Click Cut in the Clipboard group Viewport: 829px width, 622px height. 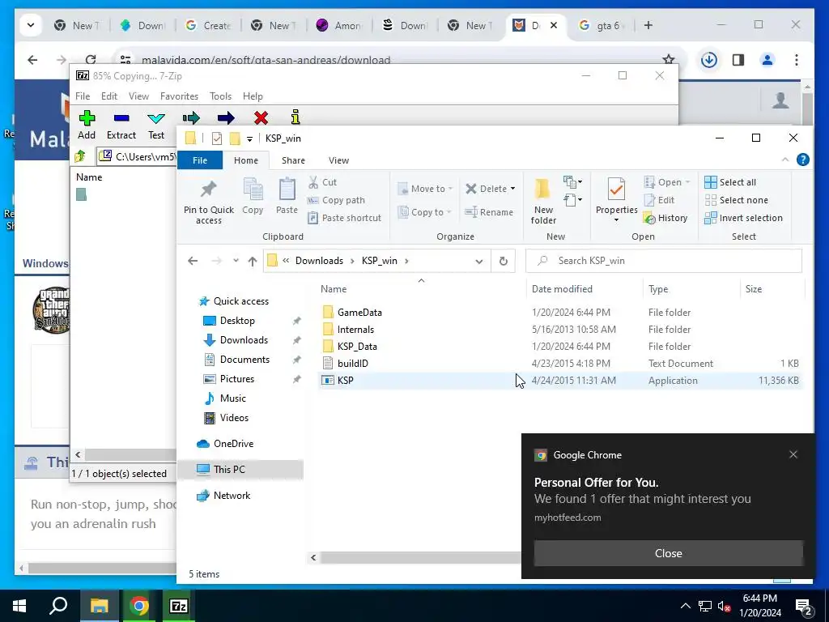pyautogui.click(x=322, y=182)
